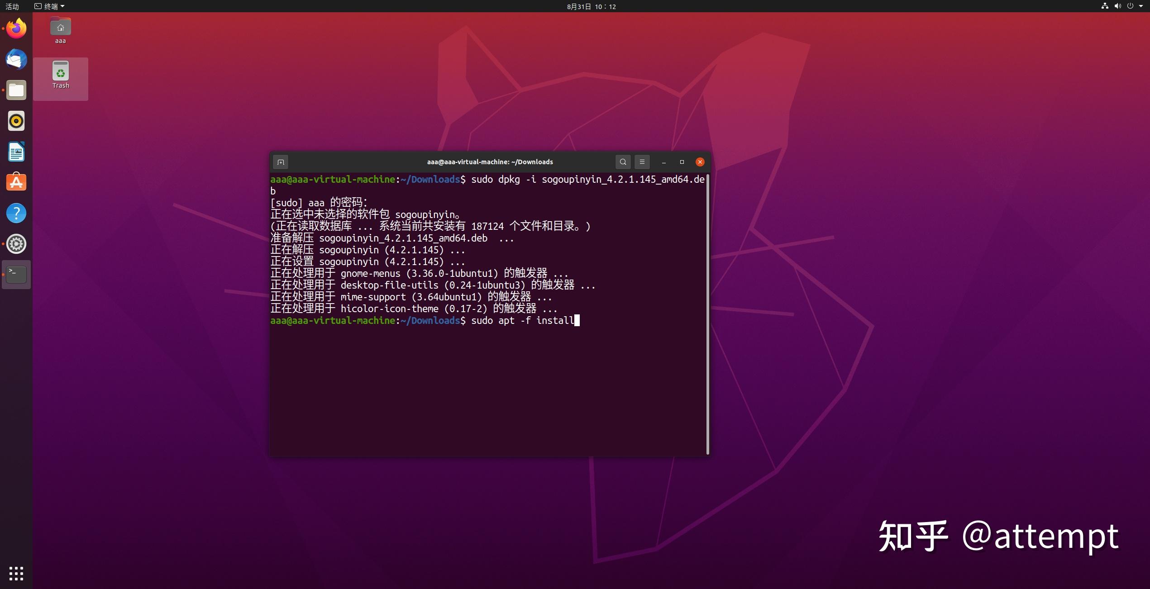The image size is (1150, 589).
Task: Open terminal search
Action: point(623,162)
